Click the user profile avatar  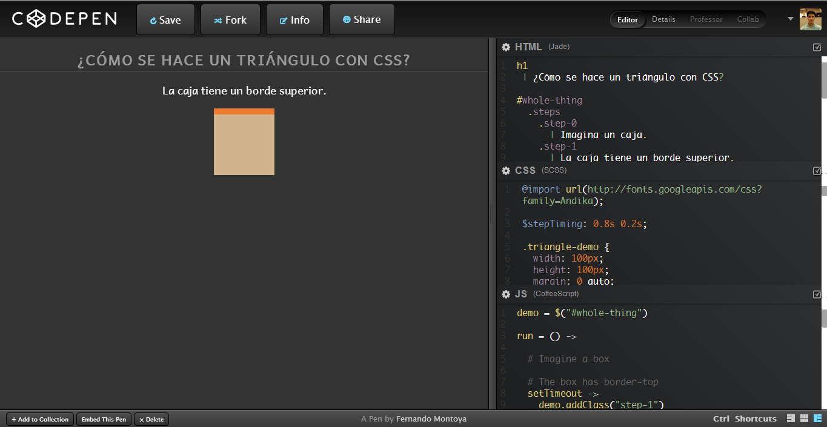811,19
